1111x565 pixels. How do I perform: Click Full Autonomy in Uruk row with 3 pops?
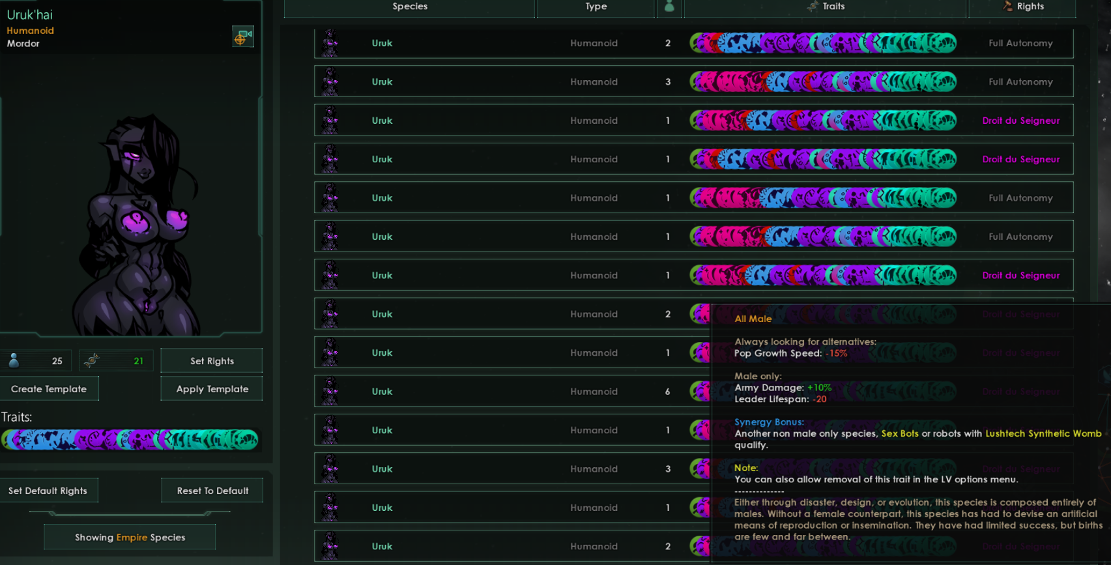pos(1020,82)
